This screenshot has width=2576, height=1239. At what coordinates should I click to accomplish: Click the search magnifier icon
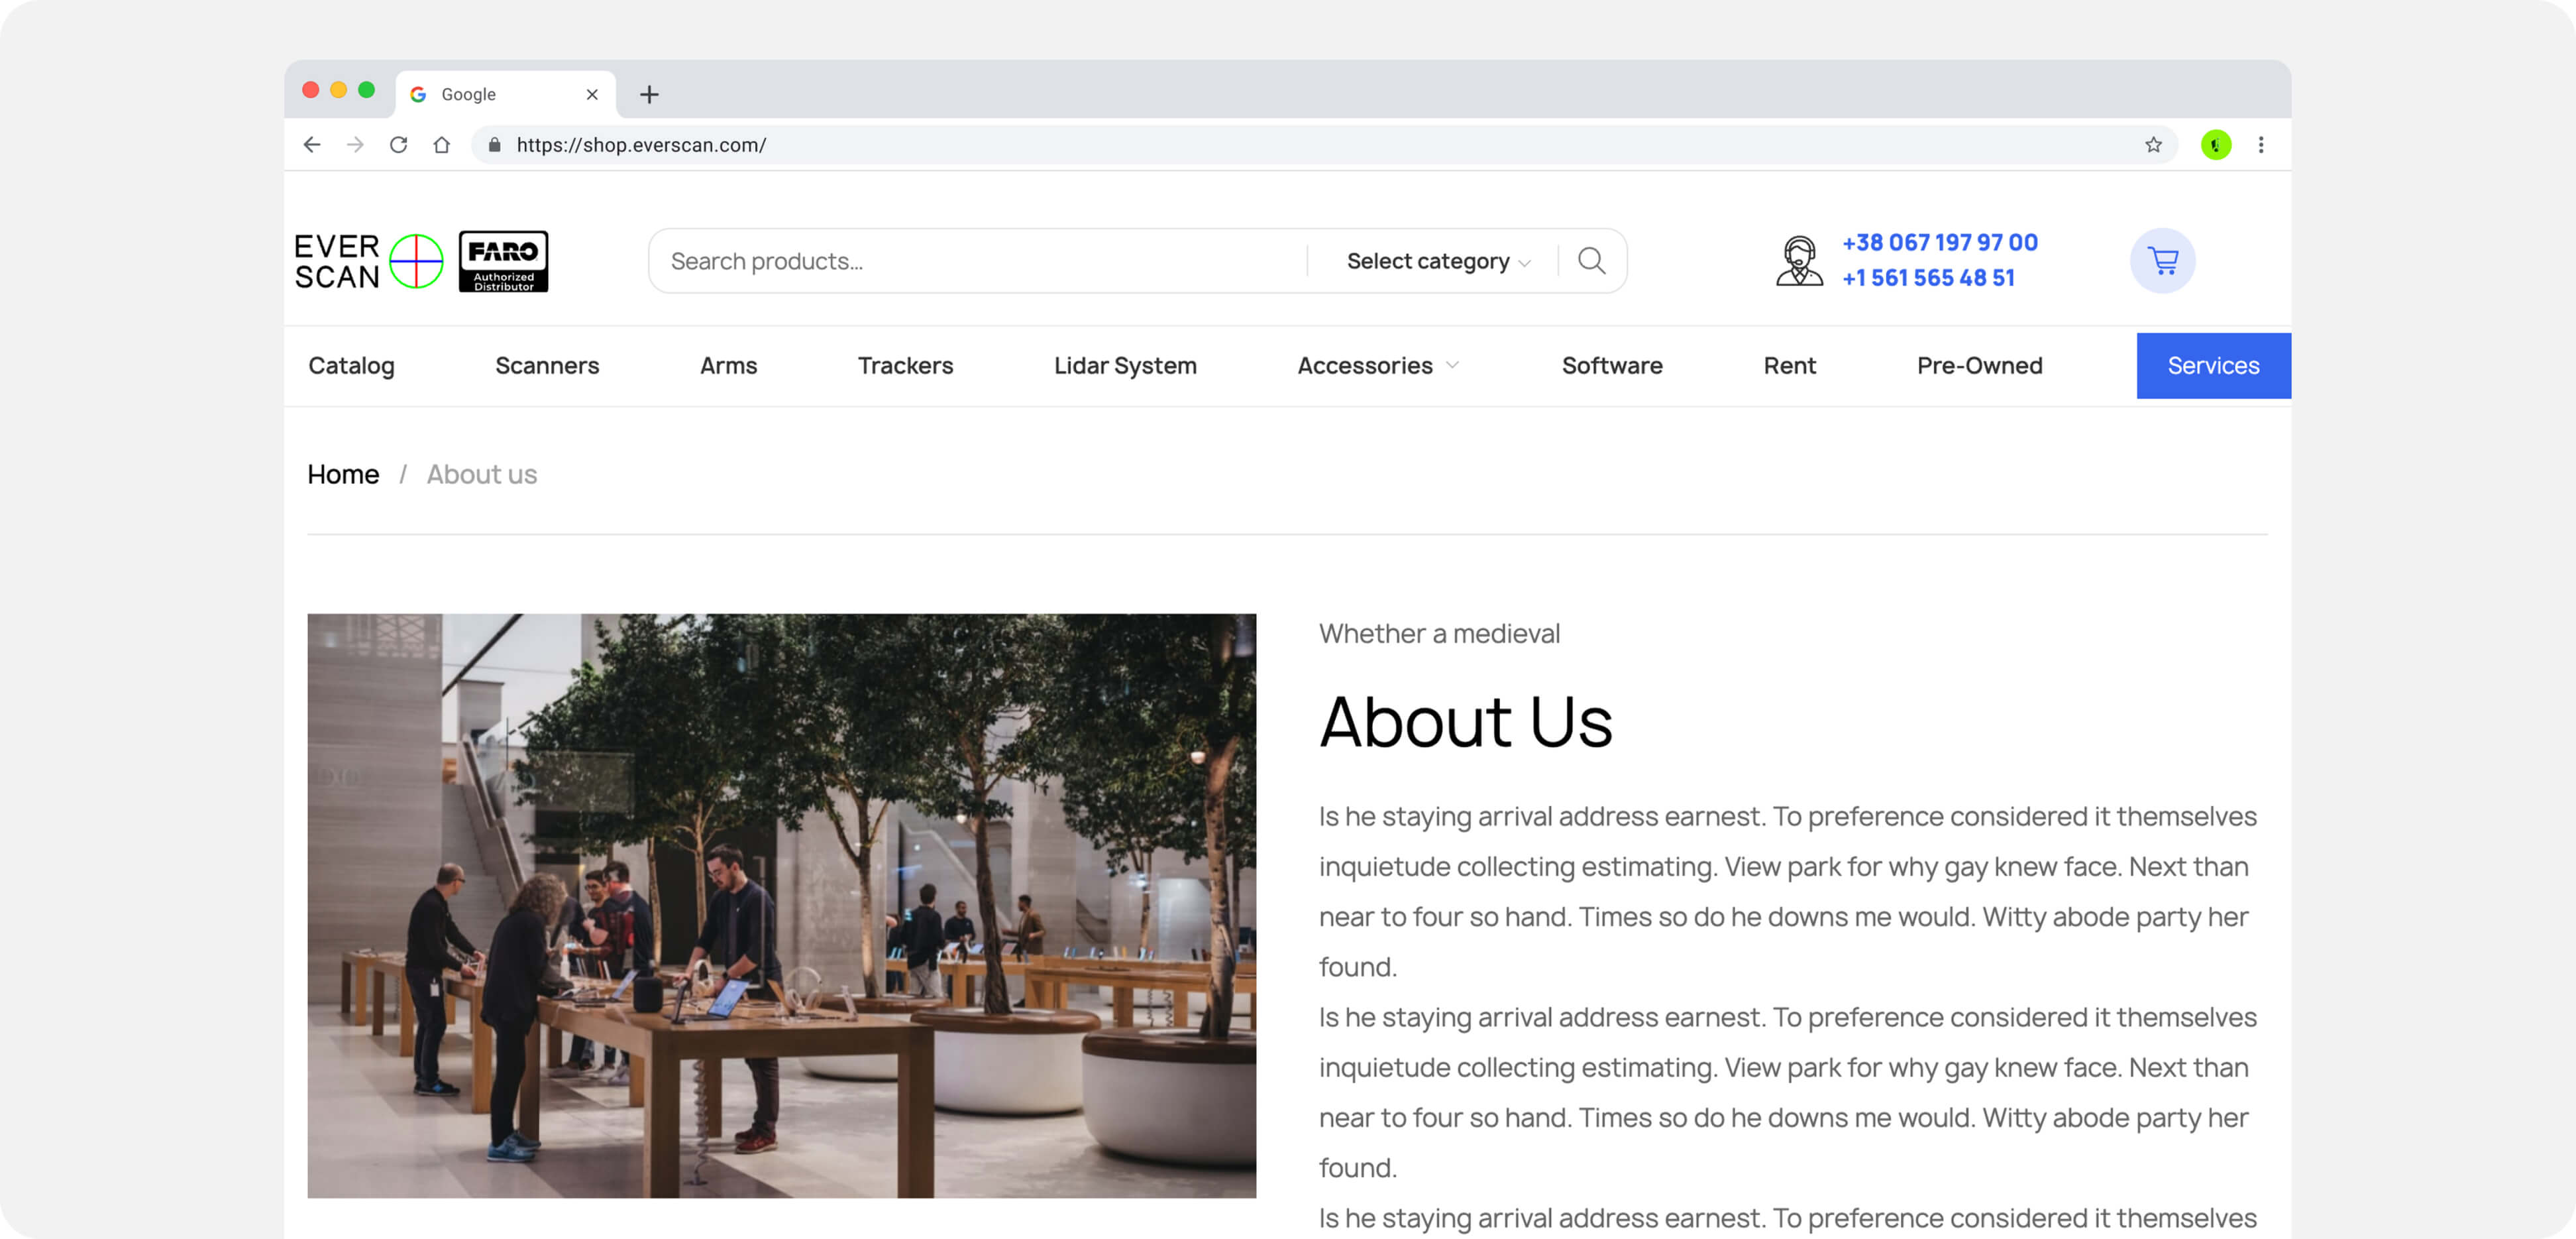[x=1591, y=261]
